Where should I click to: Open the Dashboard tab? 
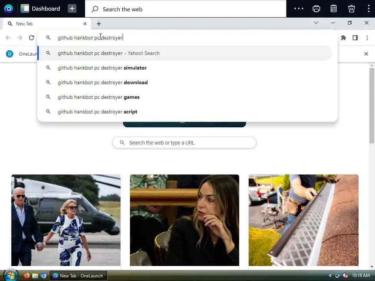(40, 9)
